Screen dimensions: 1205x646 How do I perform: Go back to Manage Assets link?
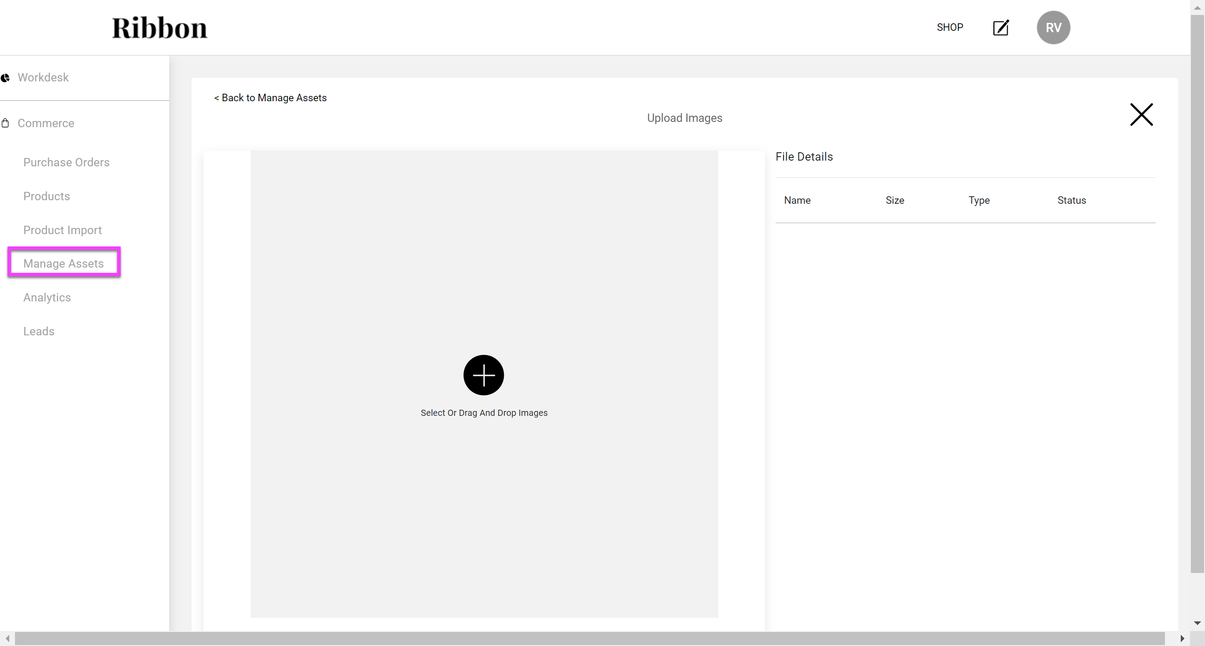coord(270,98)
